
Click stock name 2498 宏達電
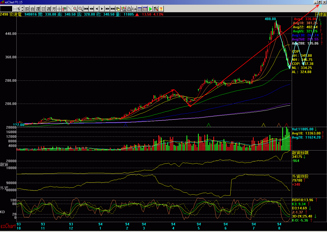point(11,15)
